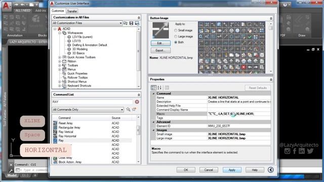Screen dimensions: 324x182
Task: Collapse the Command List panel
Action: point(139,95)
